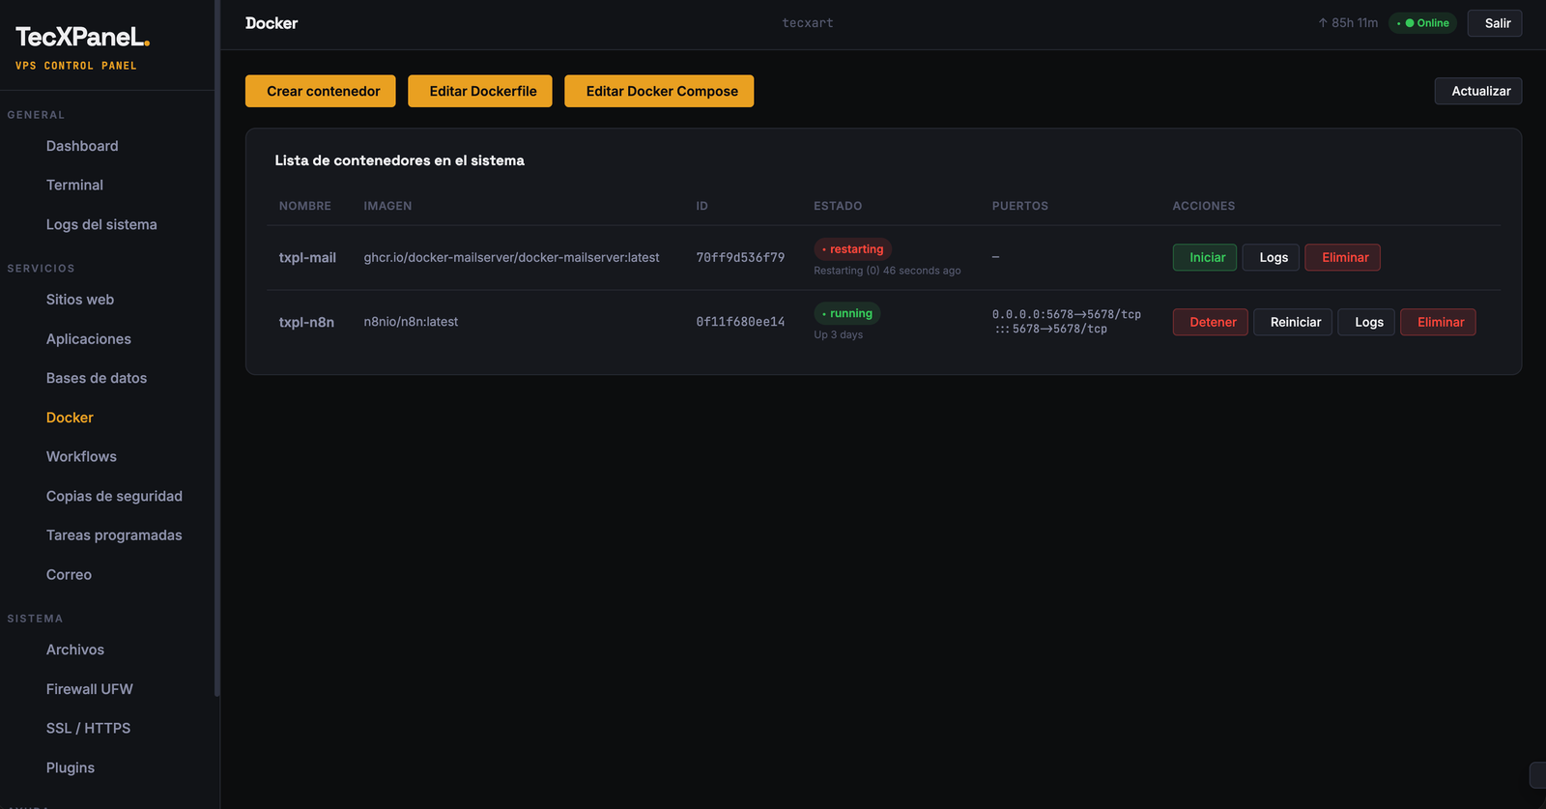Click Salir to log out

(1495, 23)
